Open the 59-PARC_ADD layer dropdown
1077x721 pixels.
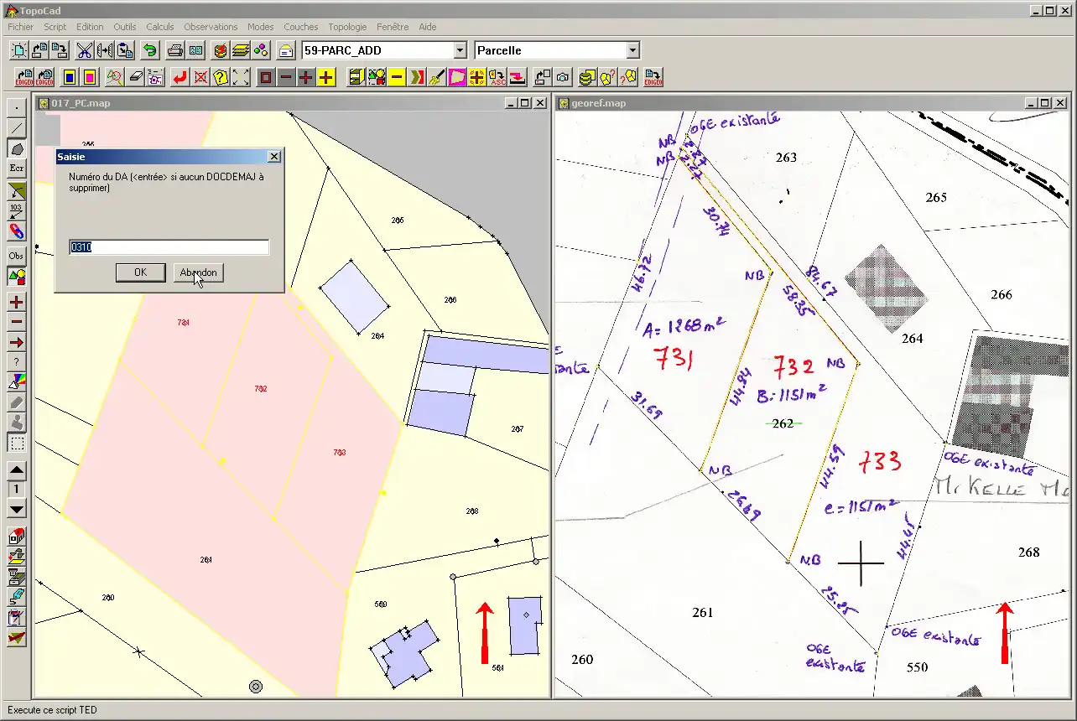460,50
